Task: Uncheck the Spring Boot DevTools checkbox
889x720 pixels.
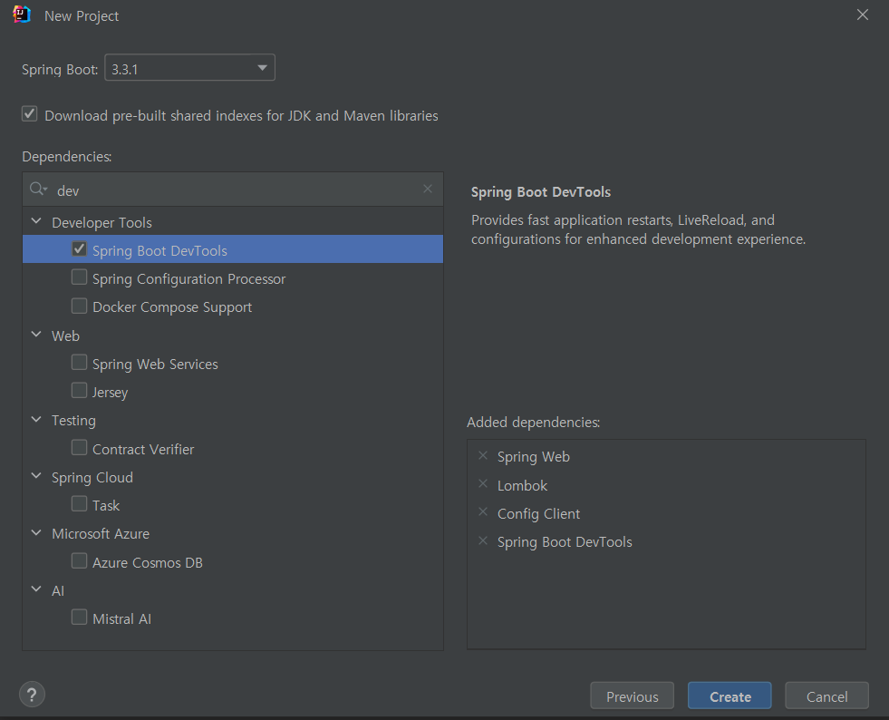Action: coord(80,249)
